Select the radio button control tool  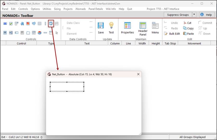pyautogui.click(x=5, y=33)
